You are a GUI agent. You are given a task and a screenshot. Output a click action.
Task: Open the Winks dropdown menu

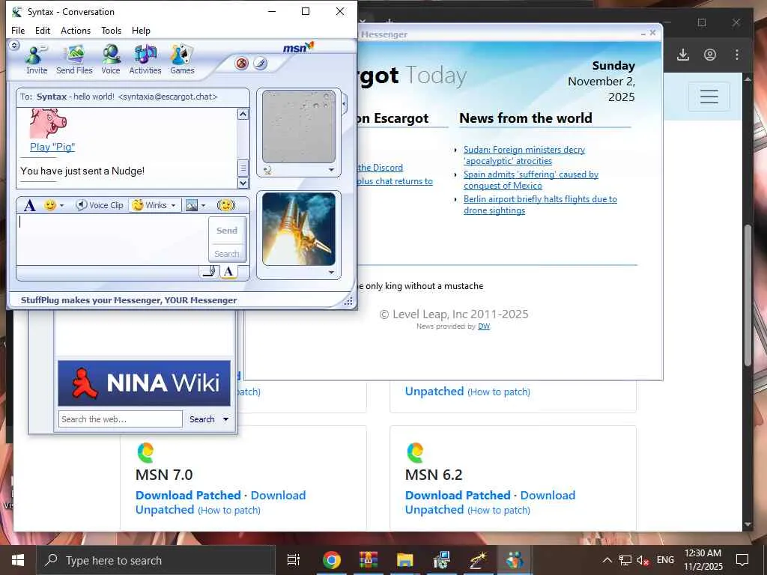[173, 205]
